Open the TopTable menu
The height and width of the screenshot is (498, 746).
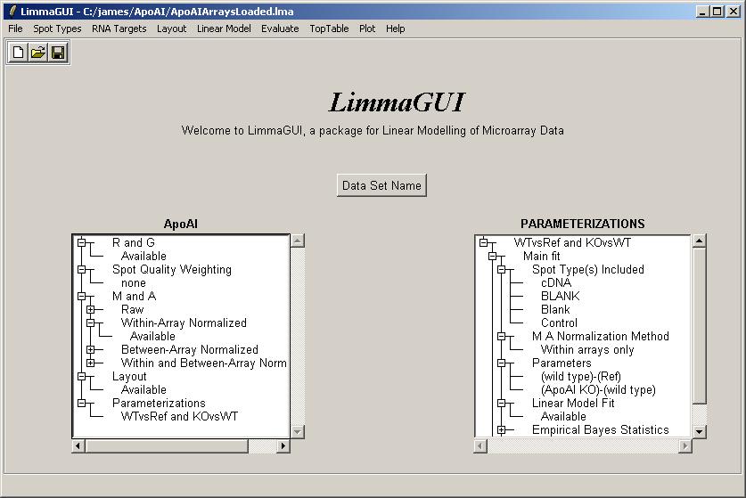329,29
